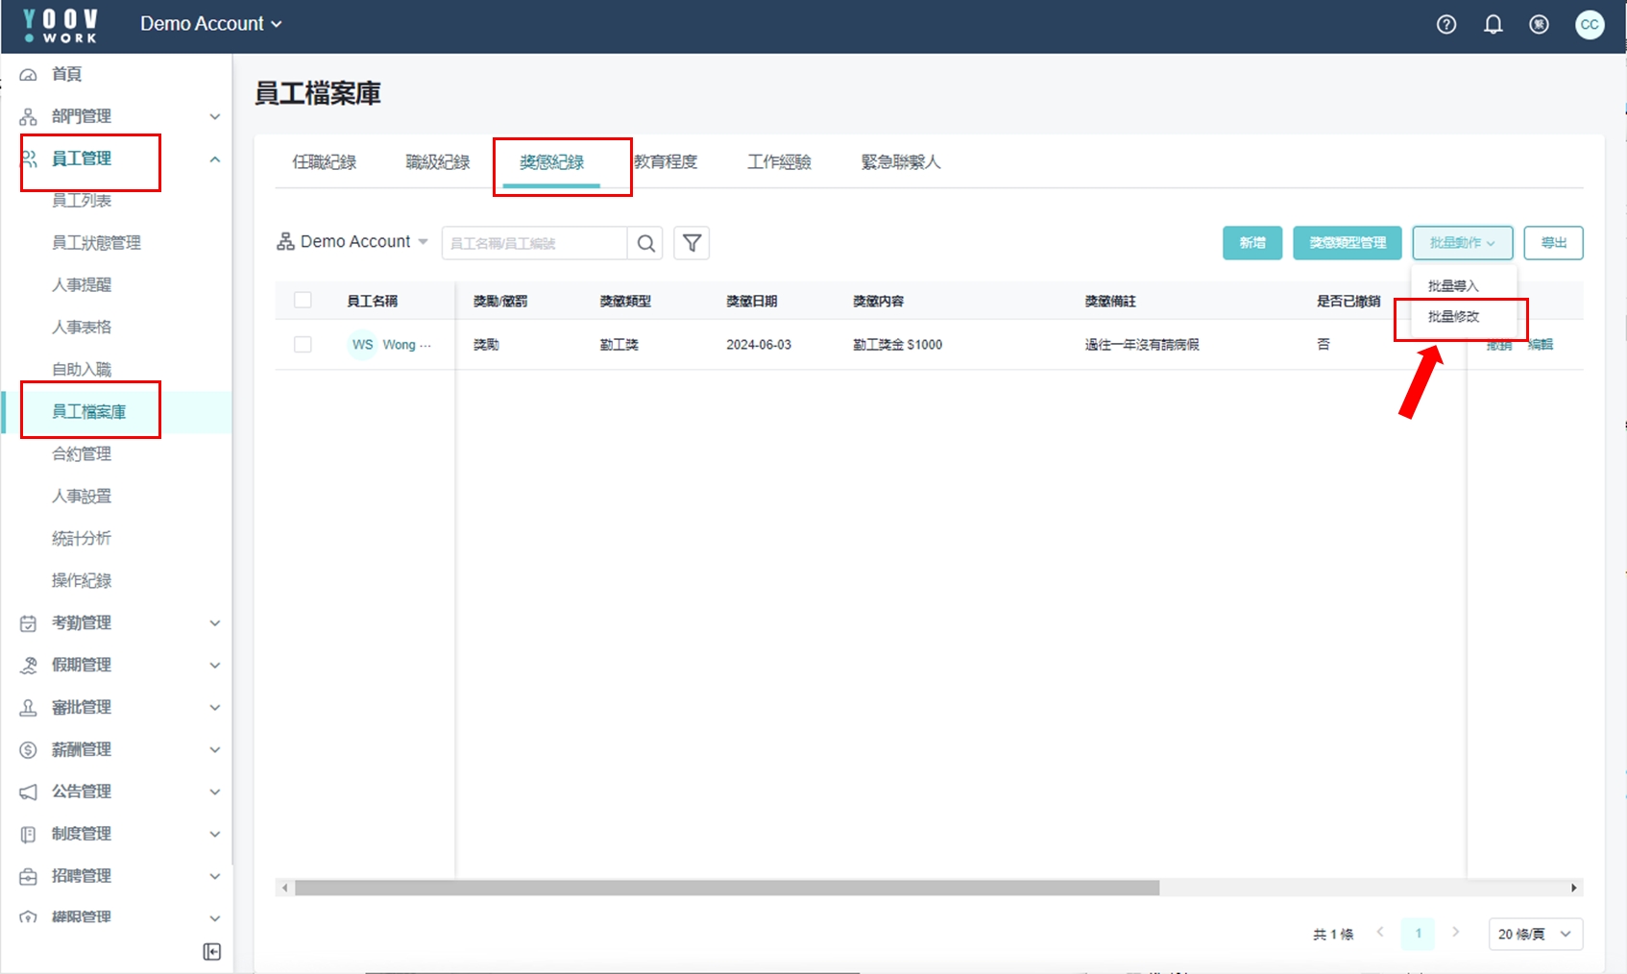The image size is (1627, 974).
Task: Select 批量修改 from the dropdown menu
Action: [1453, 317]
